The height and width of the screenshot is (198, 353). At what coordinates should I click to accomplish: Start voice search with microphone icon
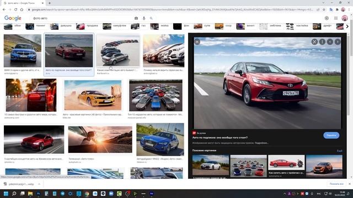(144, 18)
